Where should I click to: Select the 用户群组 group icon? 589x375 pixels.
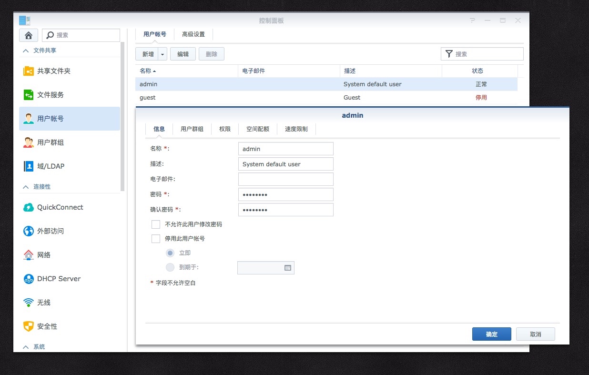tap(29, 142)
